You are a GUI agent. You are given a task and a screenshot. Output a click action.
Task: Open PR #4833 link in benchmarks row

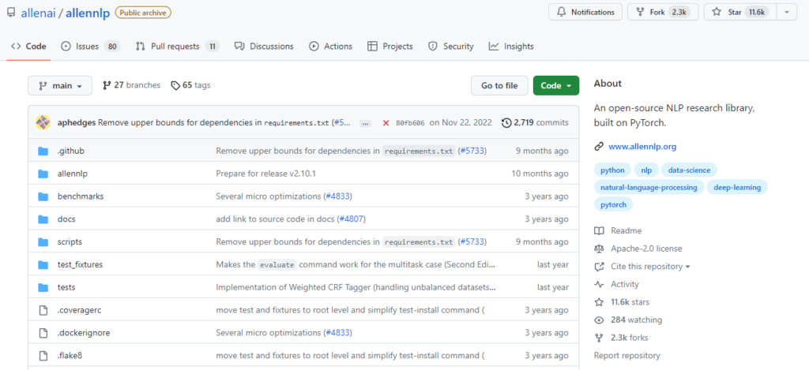point(337,196)
